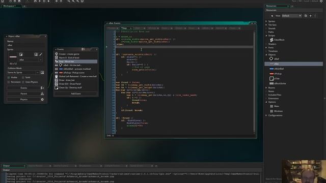Expand the Sprites folder
The image size is (326, 183).
[x=266, y=21]
